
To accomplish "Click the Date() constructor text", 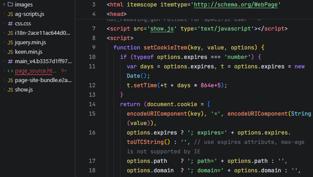I will tap(137, 76).
